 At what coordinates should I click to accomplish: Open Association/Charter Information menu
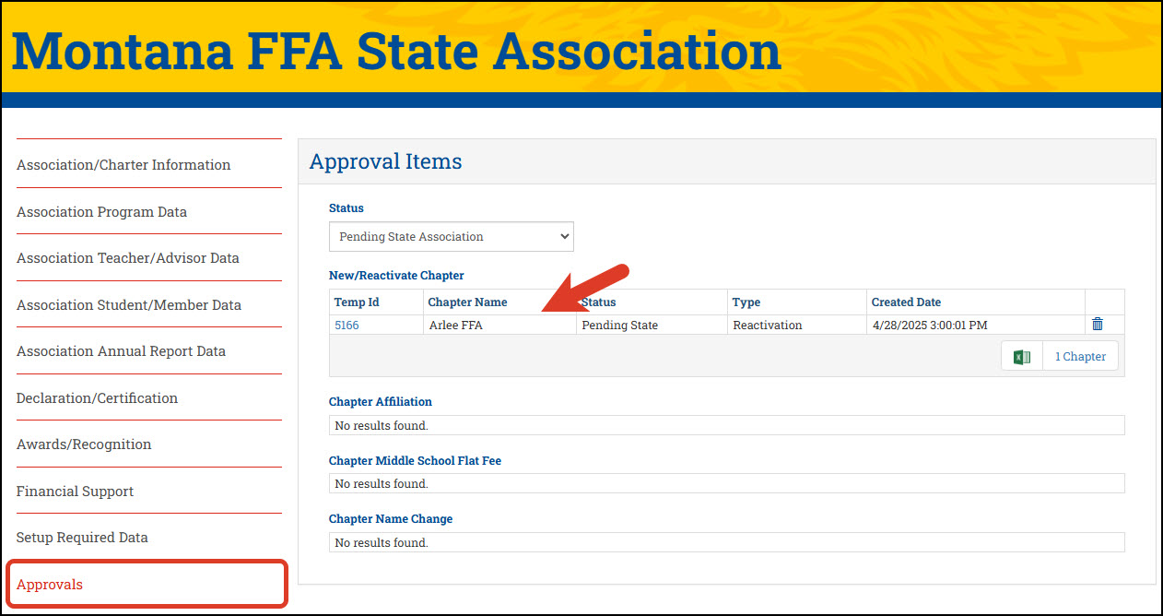tap(123, 165)
